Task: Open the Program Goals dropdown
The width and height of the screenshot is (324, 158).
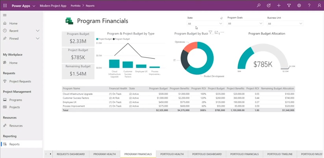Action: [x=245, y=24]
